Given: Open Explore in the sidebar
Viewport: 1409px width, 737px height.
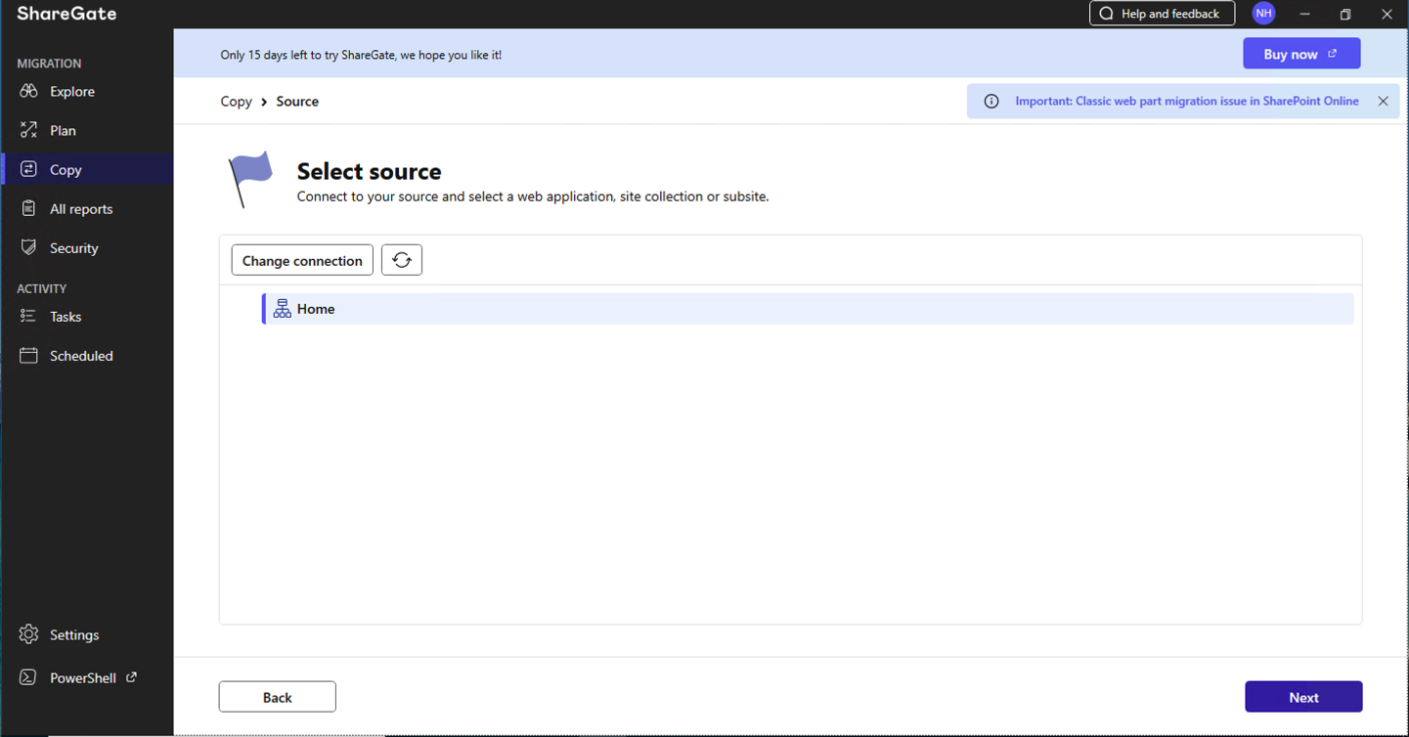Looking at the screenshot, I should 87,91.
